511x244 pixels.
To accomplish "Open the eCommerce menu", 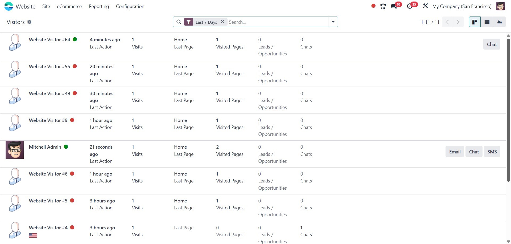I will [69, 6].
